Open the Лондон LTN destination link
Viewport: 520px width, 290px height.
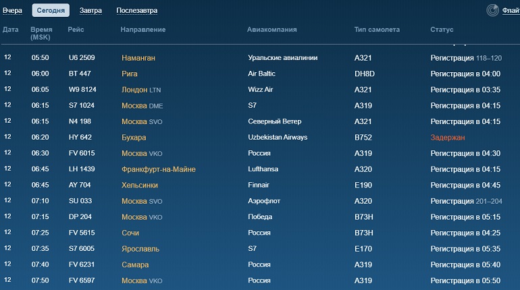(x=141, y=90)
